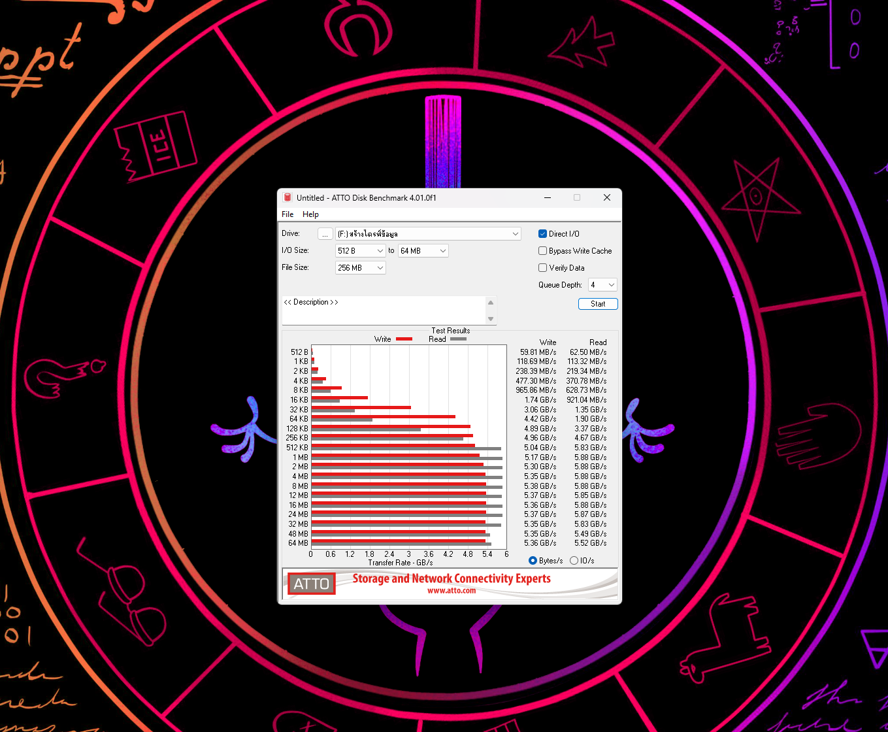
Task: Minimize the ATTO Disk Benchmark window
Action: [x=548, y=197]
